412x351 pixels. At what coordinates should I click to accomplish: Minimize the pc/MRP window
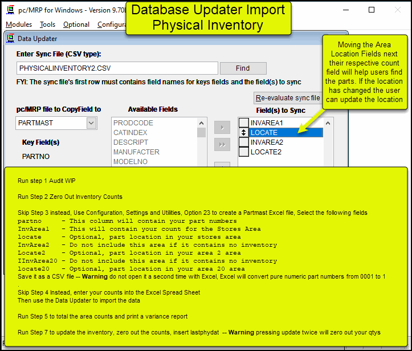click(346, 10)
